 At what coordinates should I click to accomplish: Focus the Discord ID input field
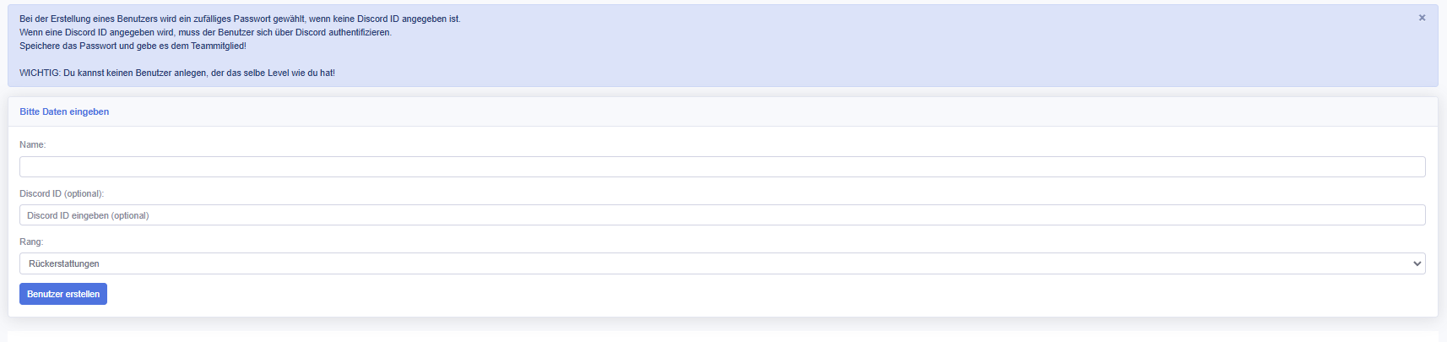pos(722,215)
